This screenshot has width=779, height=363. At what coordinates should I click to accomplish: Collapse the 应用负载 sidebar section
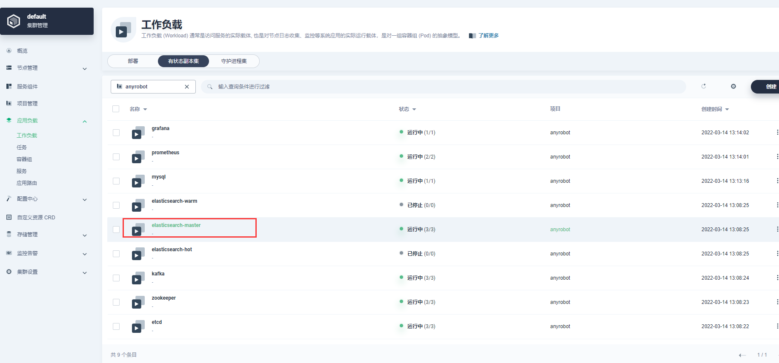(47, 121)
